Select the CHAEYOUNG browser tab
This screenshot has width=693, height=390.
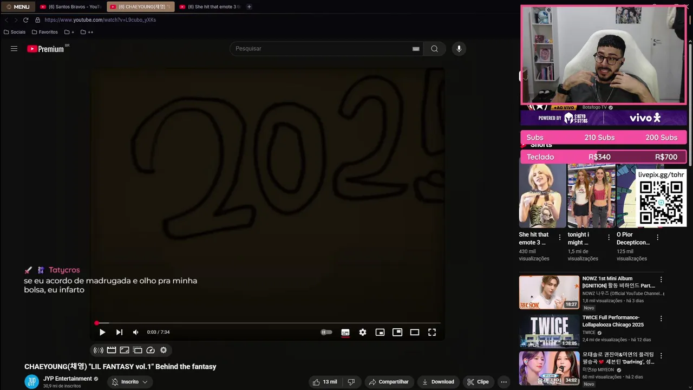(x=140, y=6)
